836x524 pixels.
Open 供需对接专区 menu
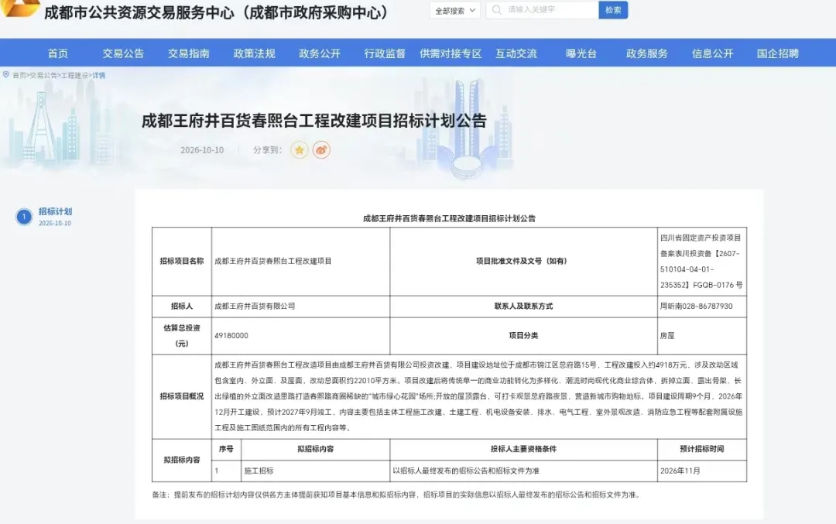[x=451, y=53]
